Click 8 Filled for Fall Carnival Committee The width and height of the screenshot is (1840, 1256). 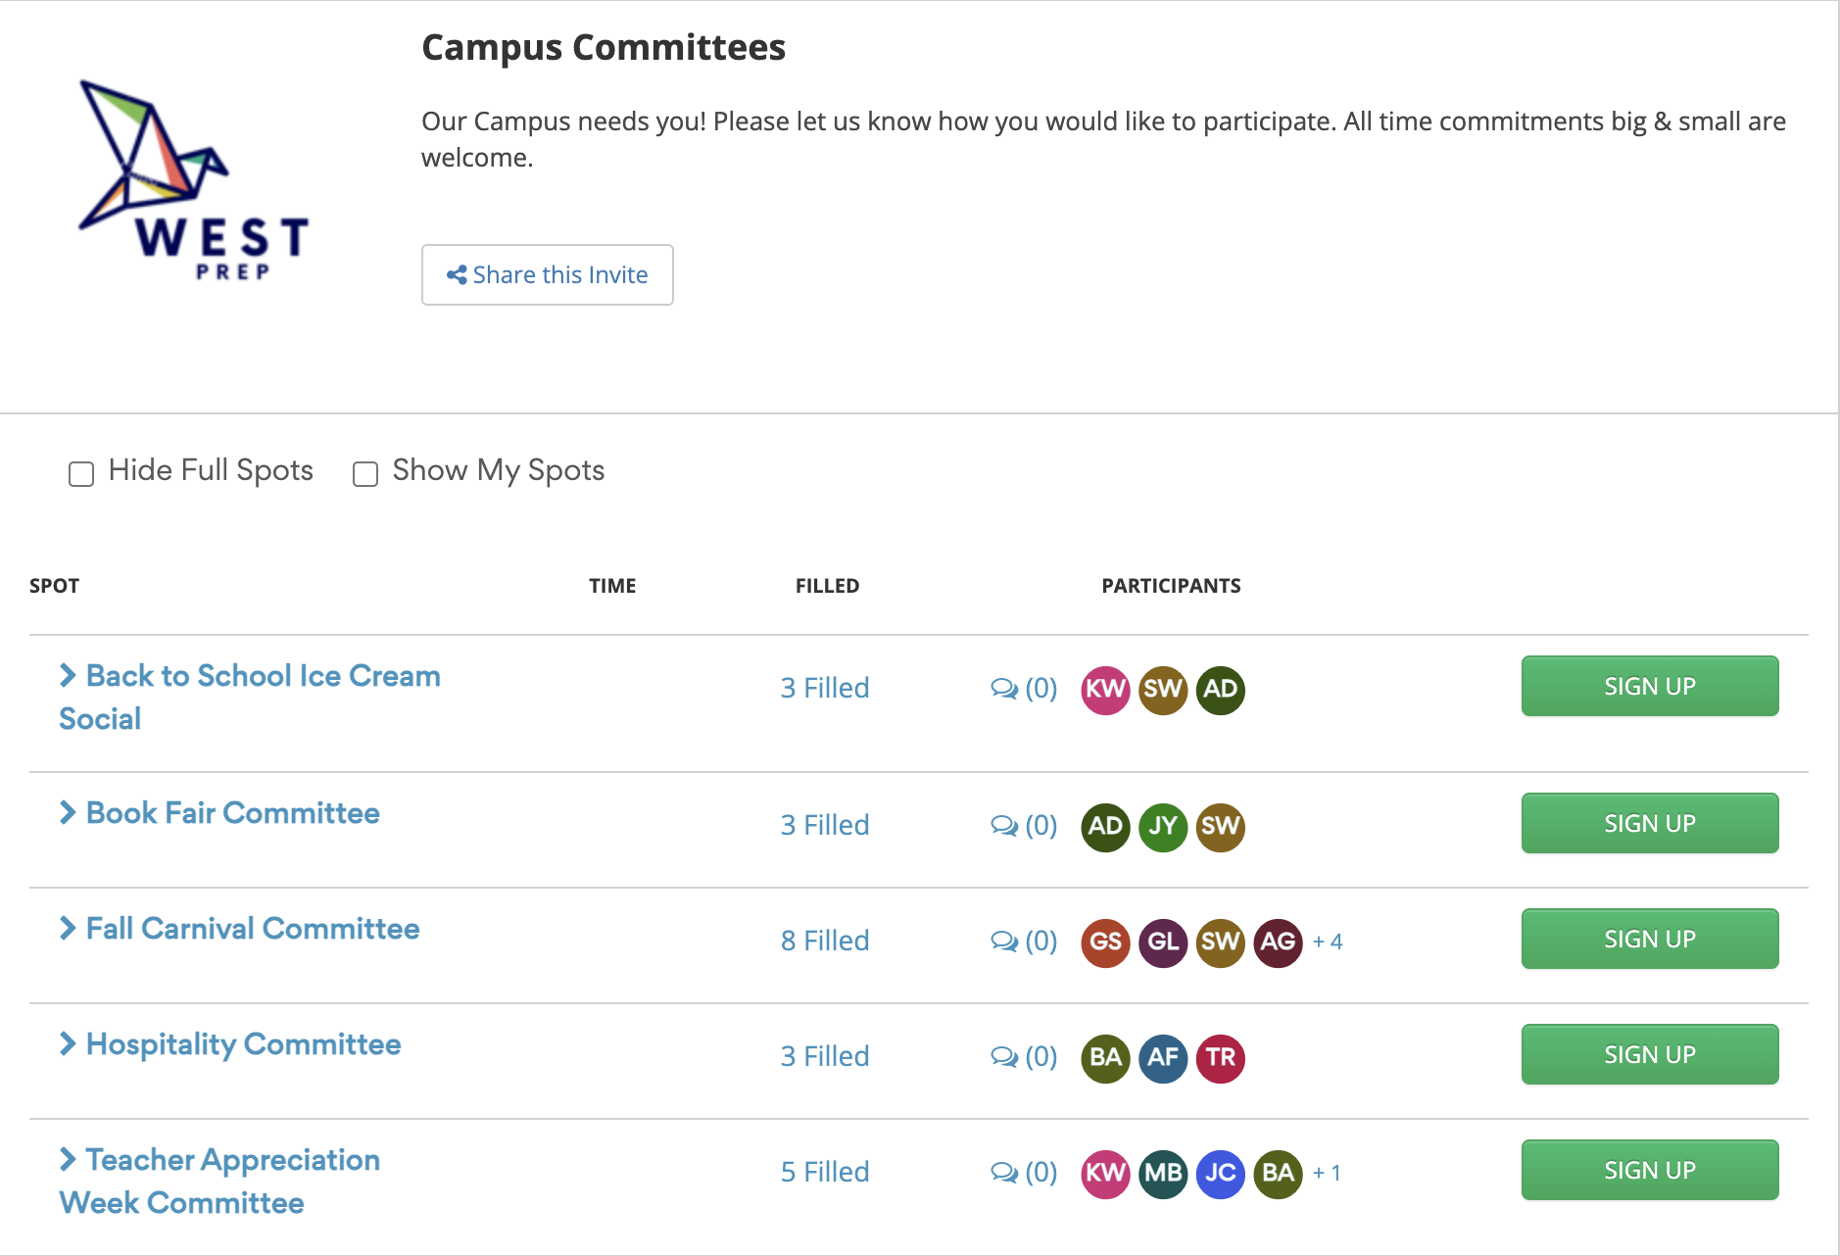pyautogui.click(x=825, y=941)
